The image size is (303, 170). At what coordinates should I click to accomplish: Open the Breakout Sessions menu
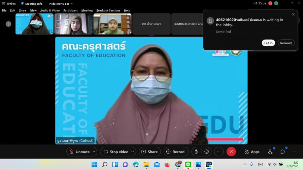click(108, 10)
